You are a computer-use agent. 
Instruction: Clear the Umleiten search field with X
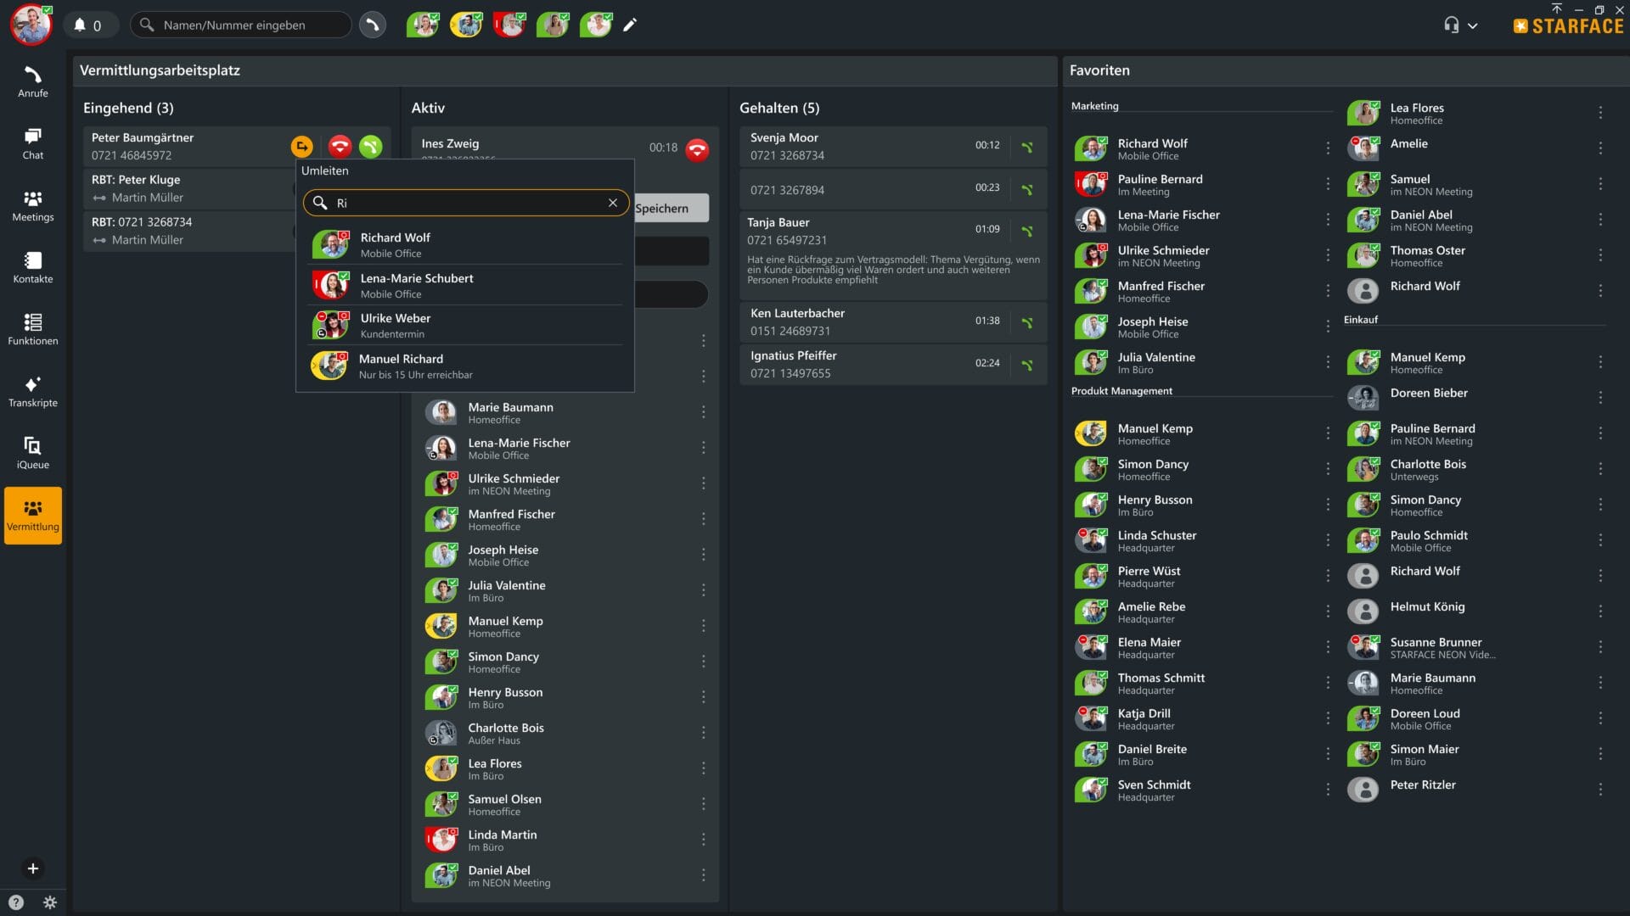coord(612,203)
